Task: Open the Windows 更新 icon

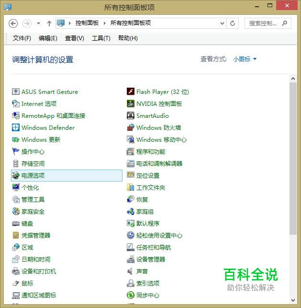Action: click(x=16, y=139)
